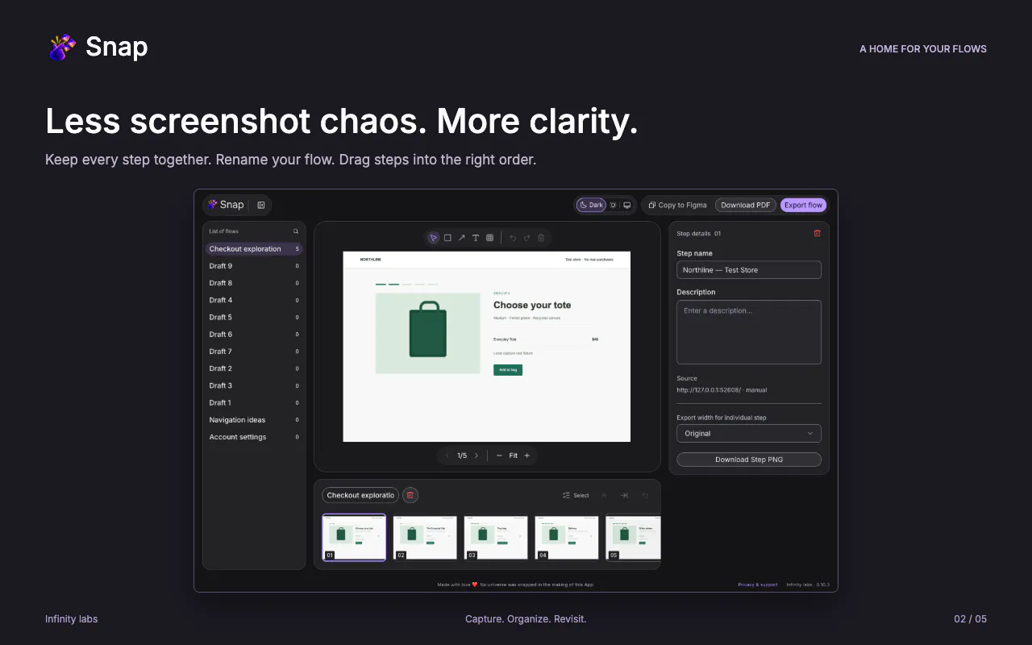
Task: Click the undo arrow in annotation toolbar
Action: (513, 238)
